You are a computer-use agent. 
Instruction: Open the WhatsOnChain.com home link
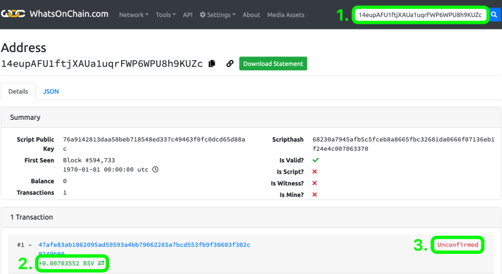click(x=69, y=14)
